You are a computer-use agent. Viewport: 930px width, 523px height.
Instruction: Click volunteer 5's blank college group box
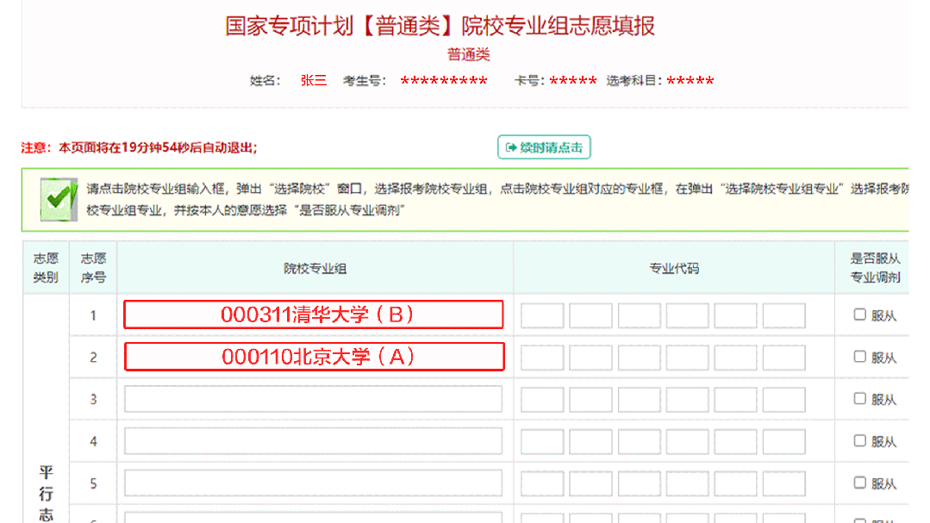click(x=313, y=482)
